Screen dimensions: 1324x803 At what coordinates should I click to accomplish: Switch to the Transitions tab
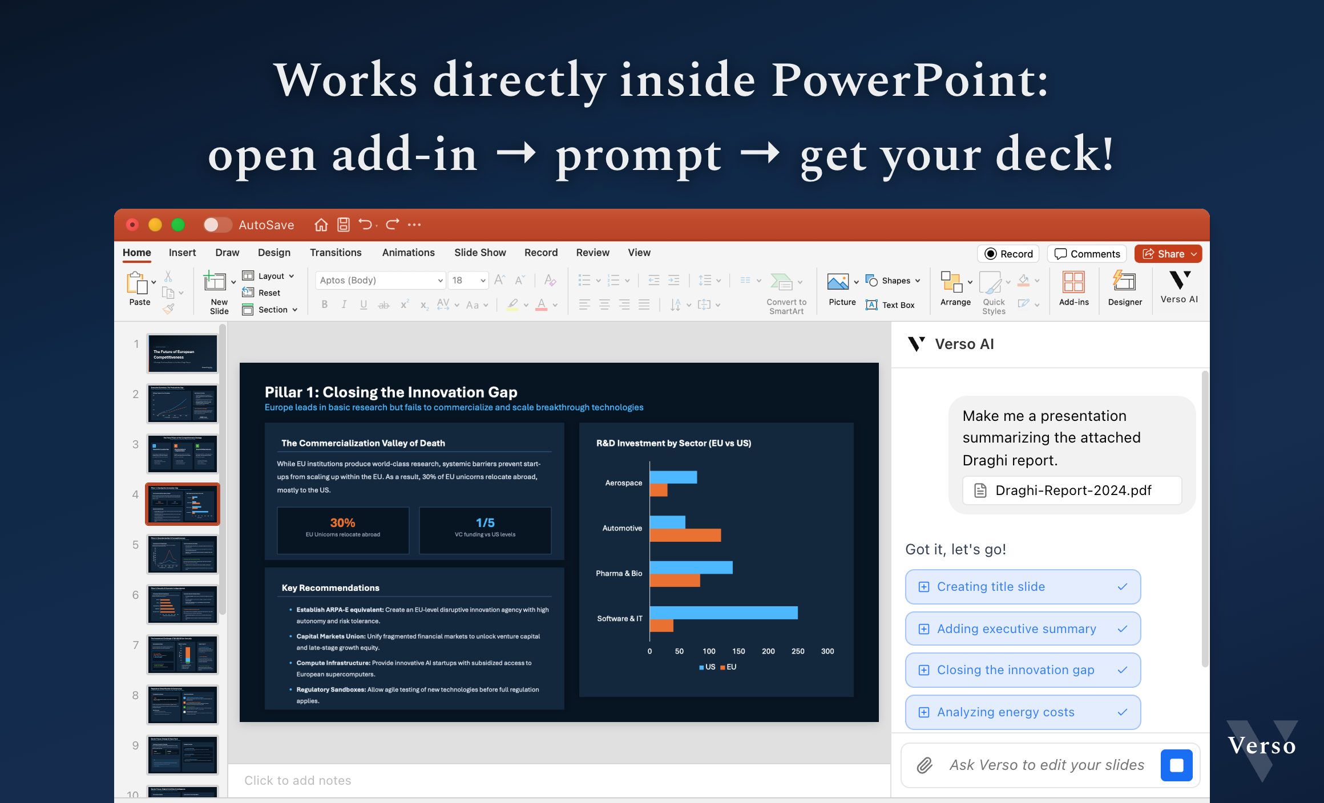[335, 253]
